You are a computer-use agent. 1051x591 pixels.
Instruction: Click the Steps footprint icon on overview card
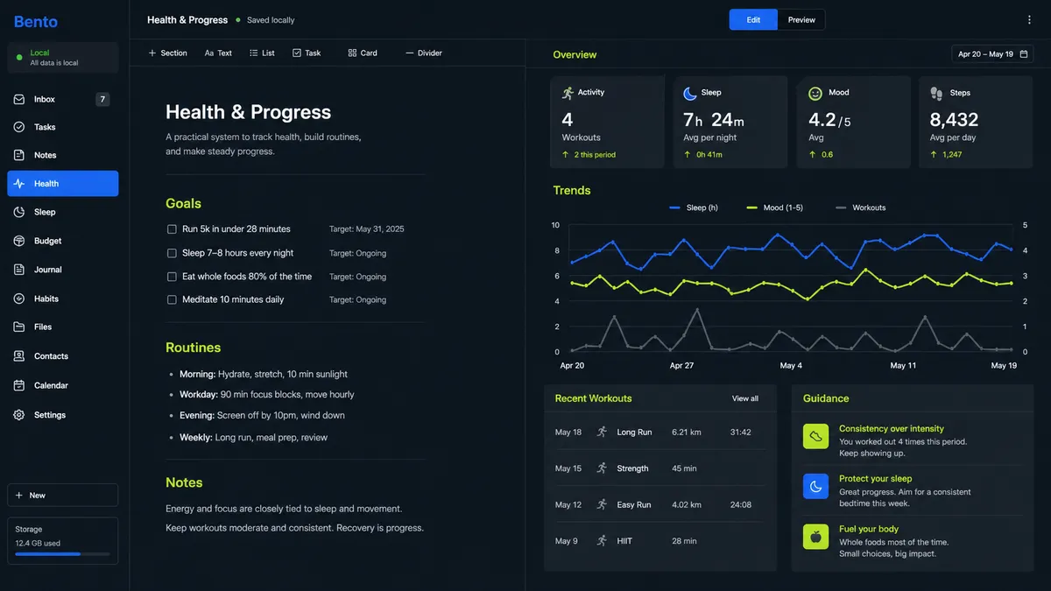(937, 93)
